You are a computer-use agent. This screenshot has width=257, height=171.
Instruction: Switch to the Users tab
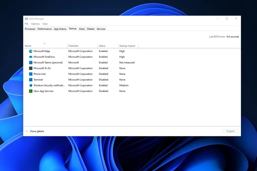click(x=82, y=29)
